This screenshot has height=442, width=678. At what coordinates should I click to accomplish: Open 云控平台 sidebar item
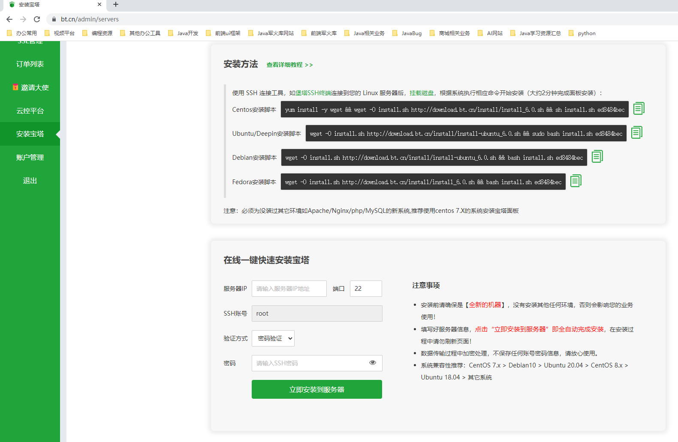[x=30, y=110]
